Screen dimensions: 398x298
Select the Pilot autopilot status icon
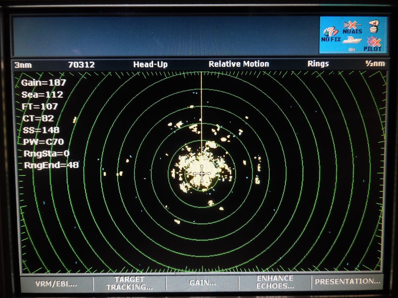[x=373, y=44]
